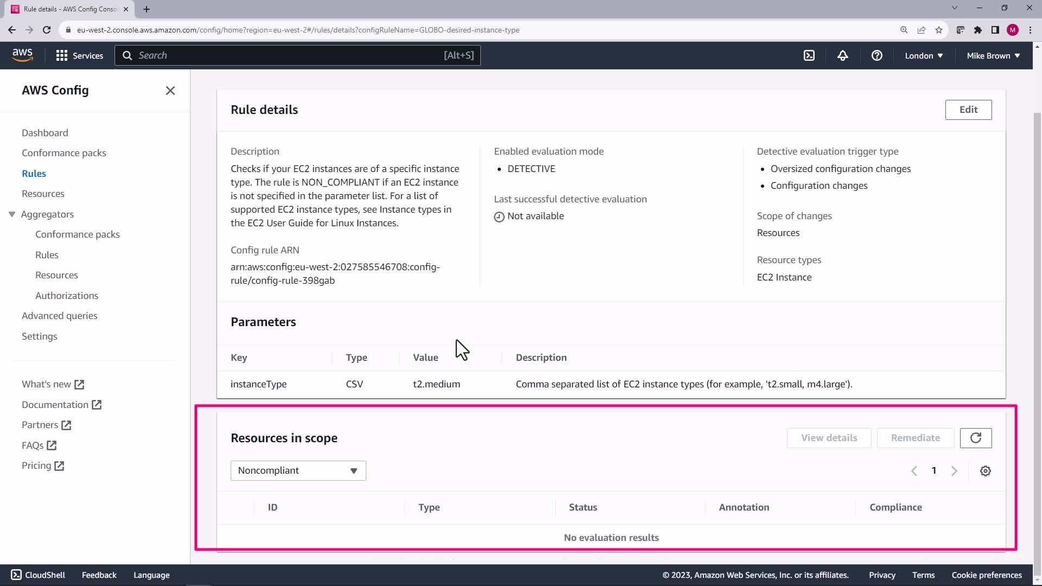This screenshot has width=1042, height=586.
Task: Bookmark this page with the star icon
Action: coord(939,30)
